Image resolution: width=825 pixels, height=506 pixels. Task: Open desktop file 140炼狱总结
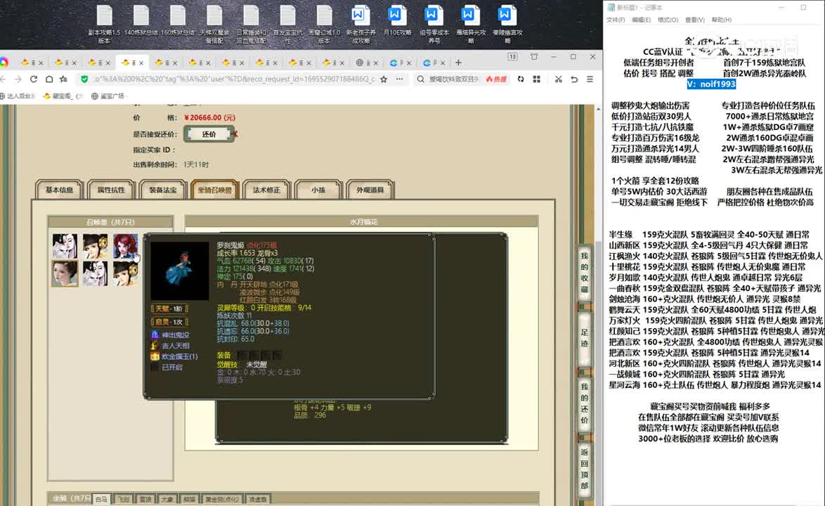pos(141,21)
